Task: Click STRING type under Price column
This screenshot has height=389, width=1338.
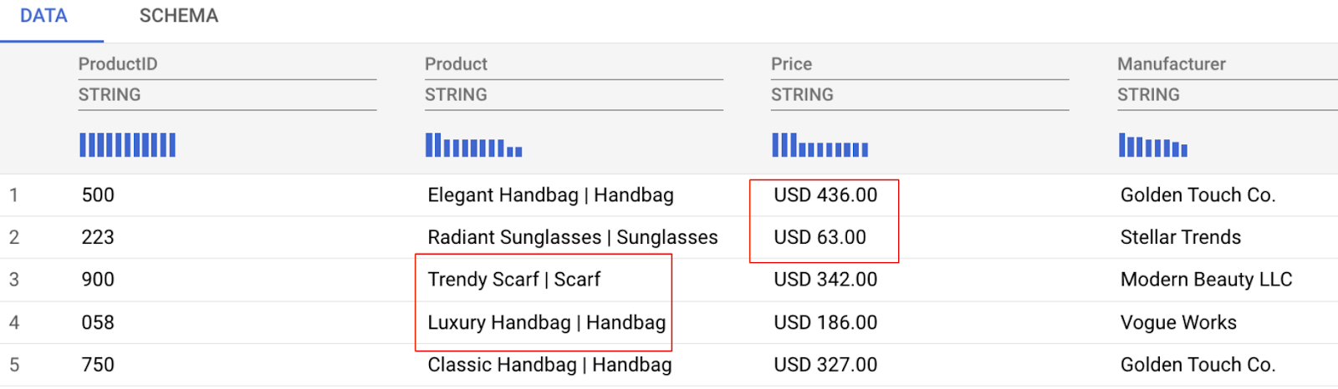Action: [x=802, y=95]
